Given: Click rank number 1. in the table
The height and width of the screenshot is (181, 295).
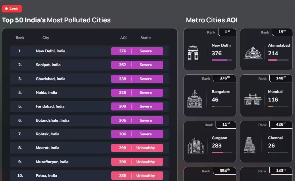Looking at the screenshot, I should pos(20,51).
